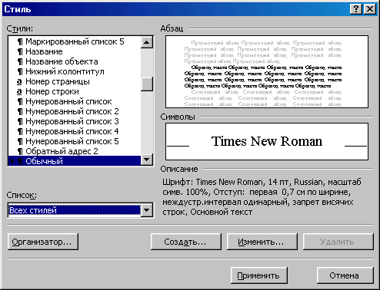Click the Абзац paragraph preview

tap(267, 72)
